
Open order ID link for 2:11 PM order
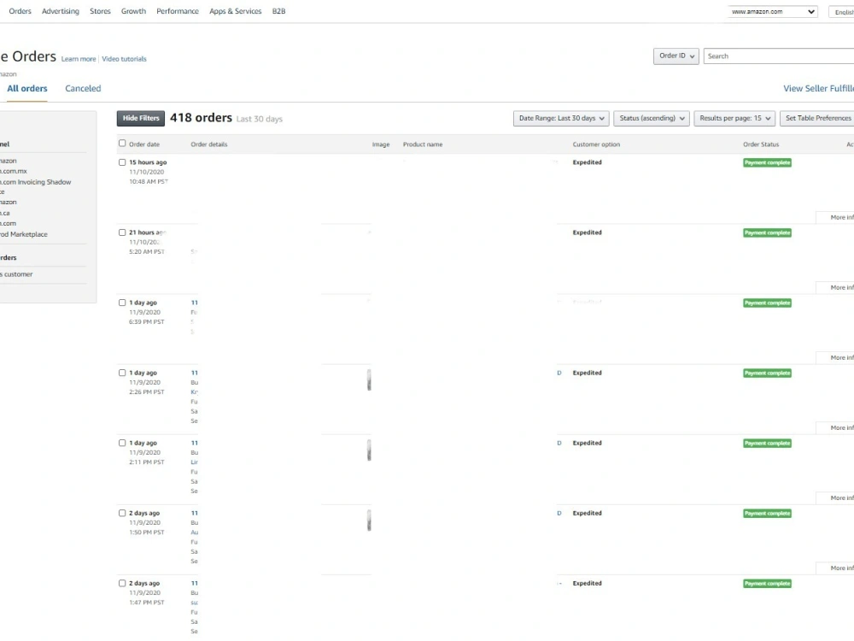[x=195, y=443]
